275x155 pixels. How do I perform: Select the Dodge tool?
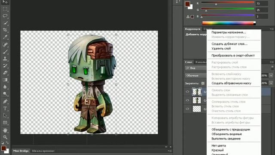point(5,94)
